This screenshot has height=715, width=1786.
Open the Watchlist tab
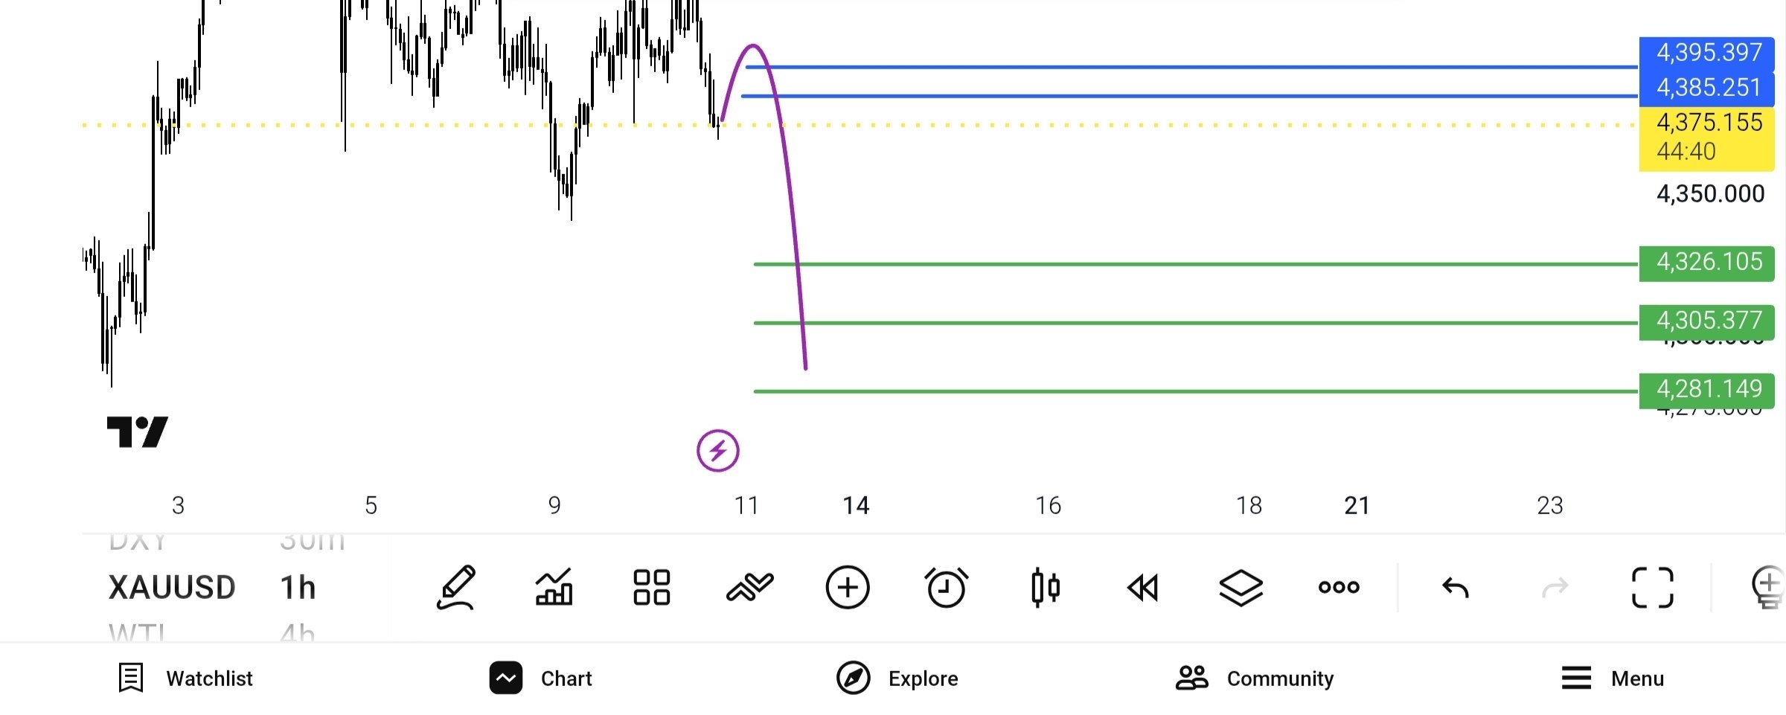(x=186, y=679)
